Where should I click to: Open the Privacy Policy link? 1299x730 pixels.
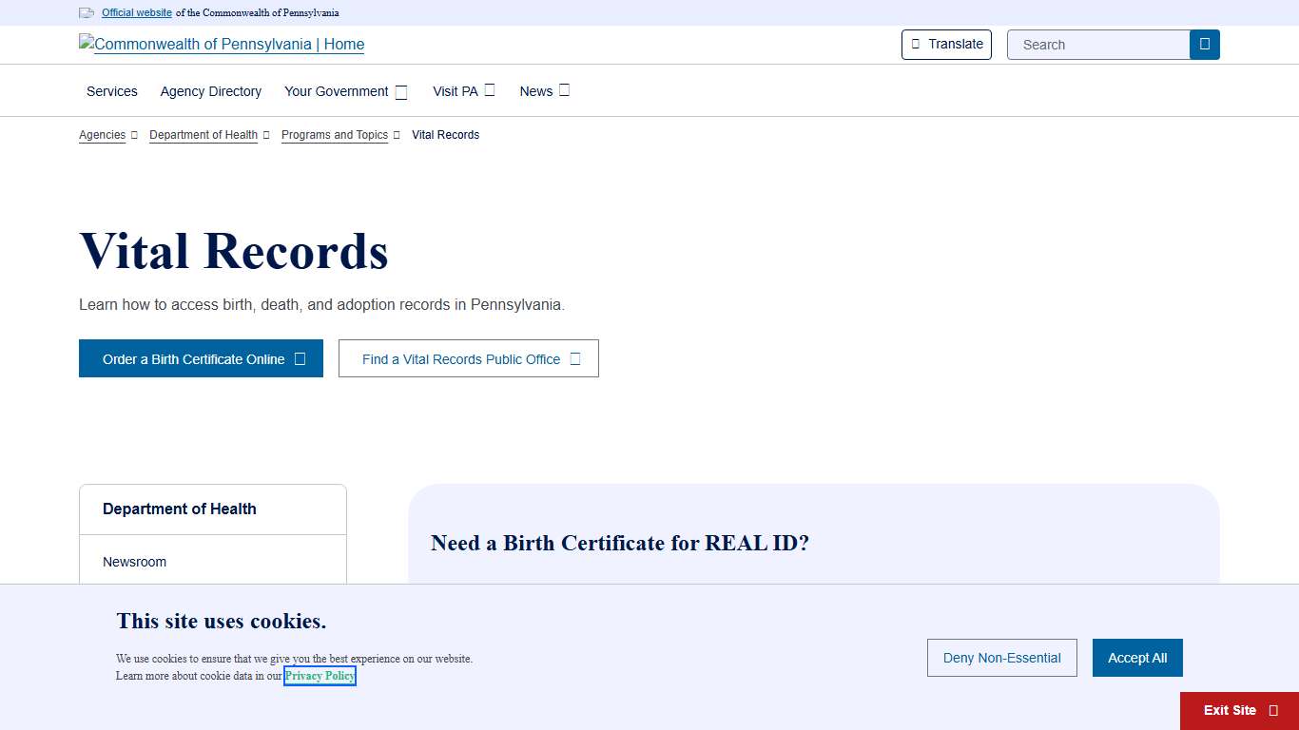pos(320,676)
